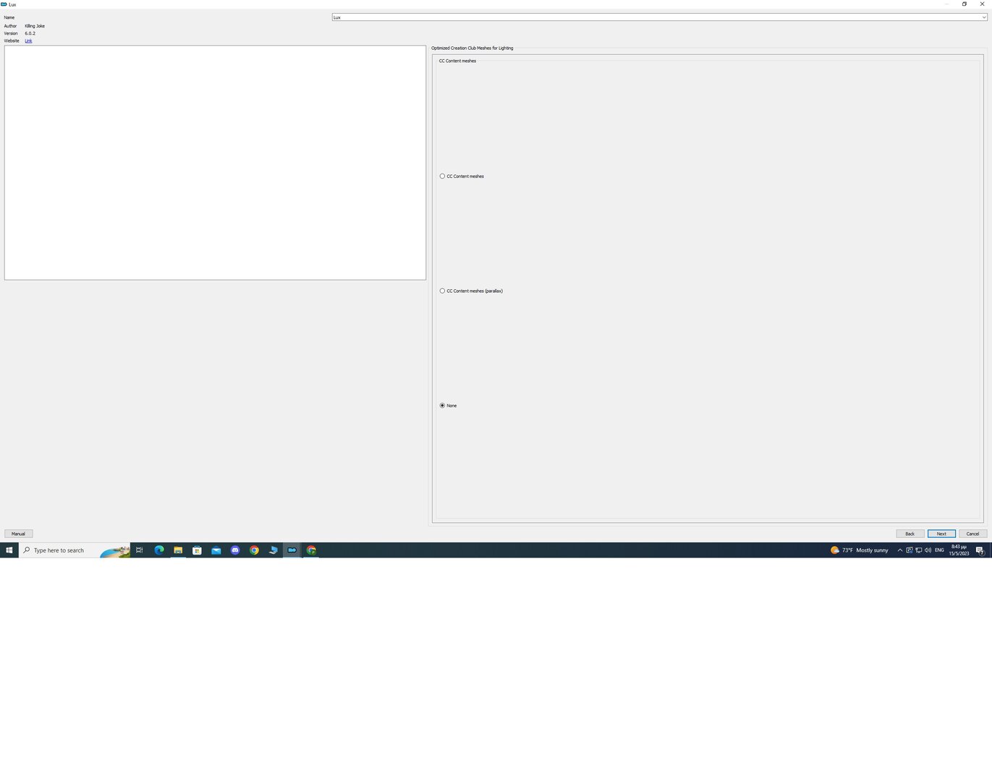Screen dimensions: 992x781
Task: Close the Lux installer window
Action: [982, 4]
